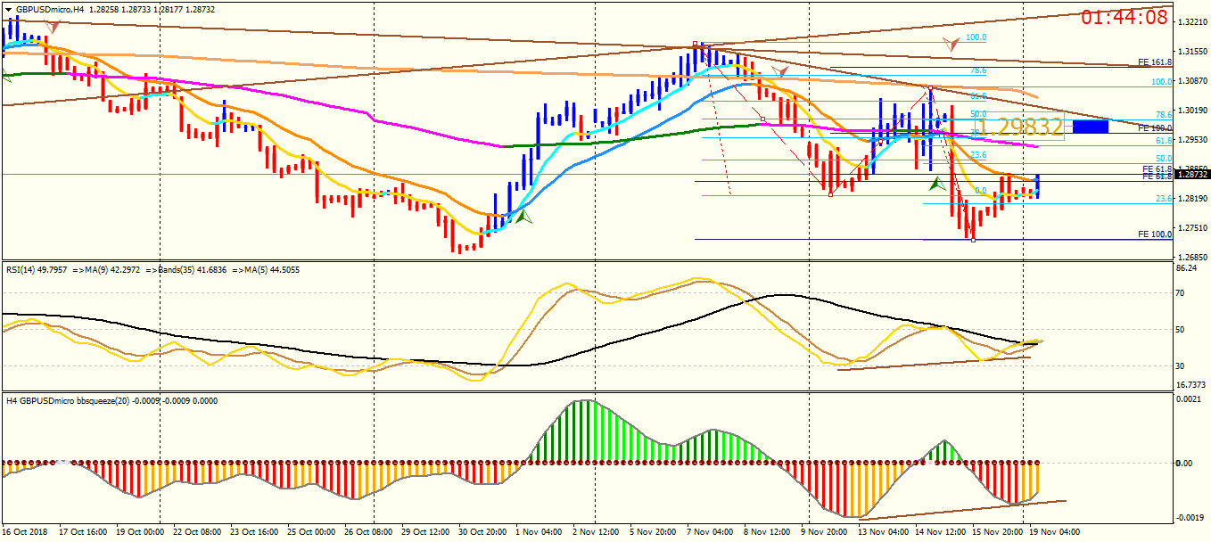Screen dimensions: 1211x542
Task: Click the RSI(14) indicator label
Action: 22,268
